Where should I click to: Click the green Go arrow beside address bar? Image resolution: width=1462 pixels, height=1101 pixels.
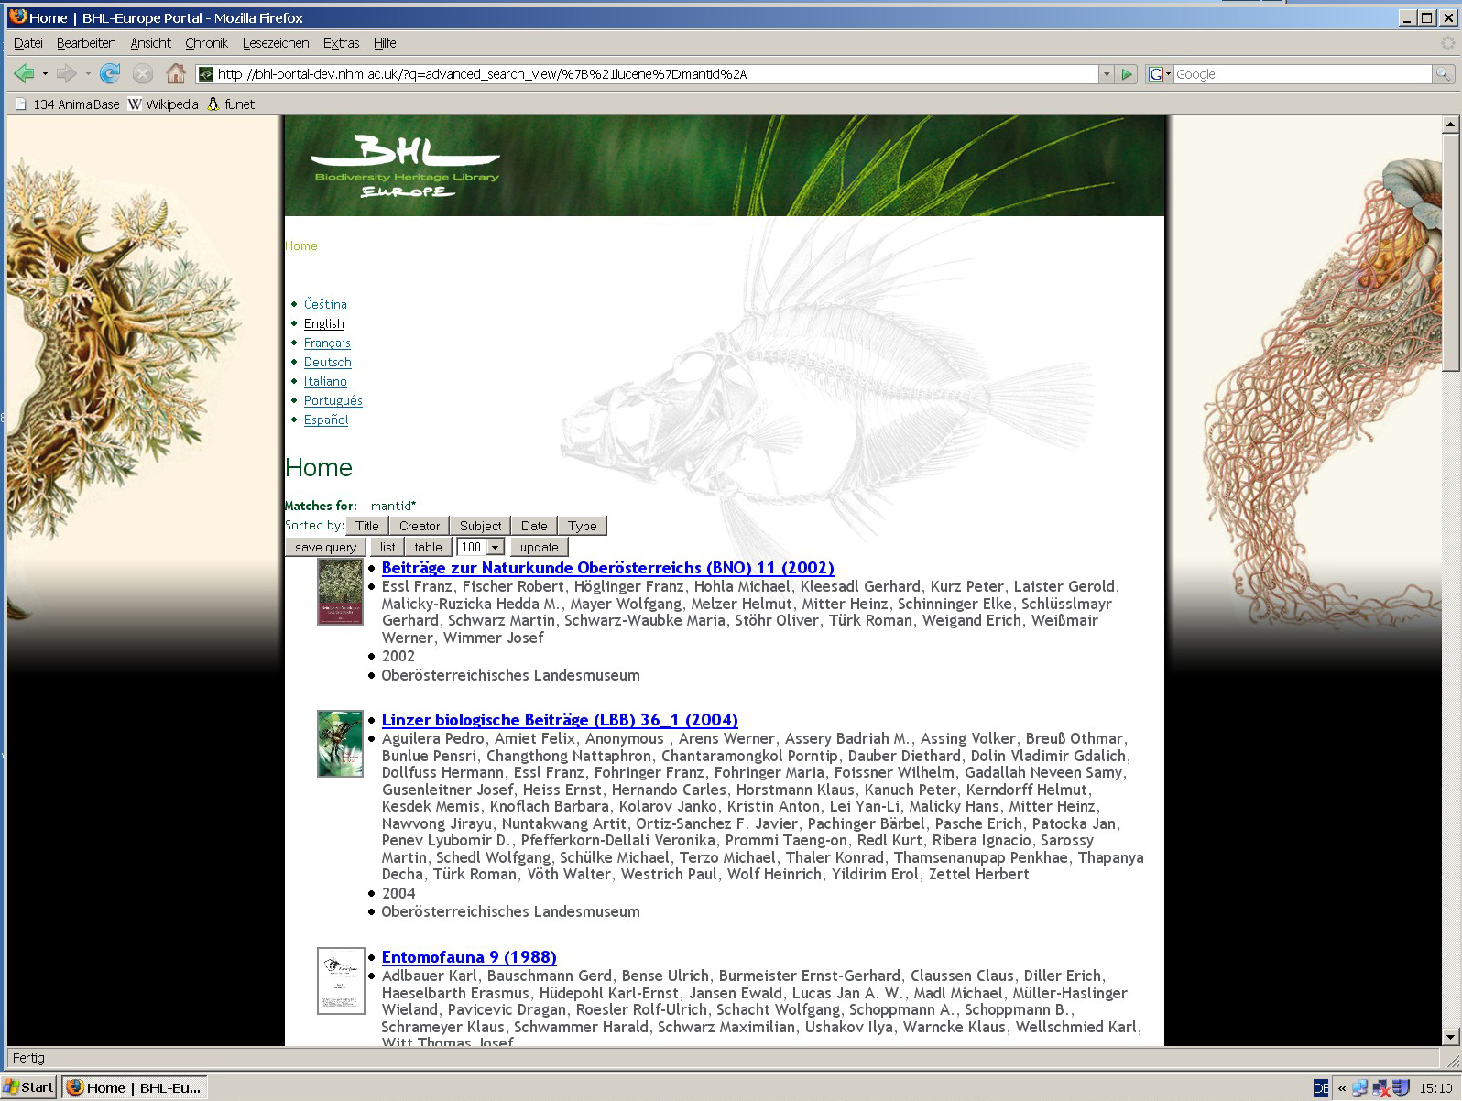(x=1128, y=74)
